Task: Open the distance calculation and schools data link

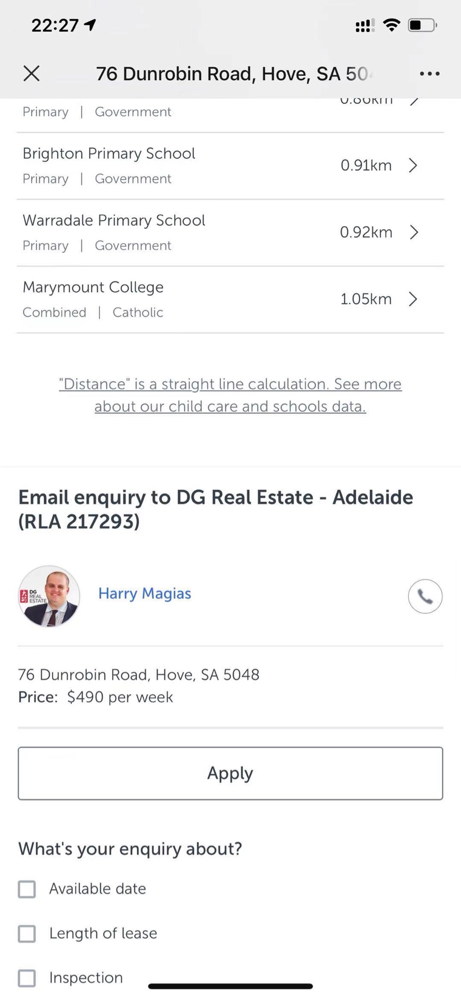Action: (230, 395)
